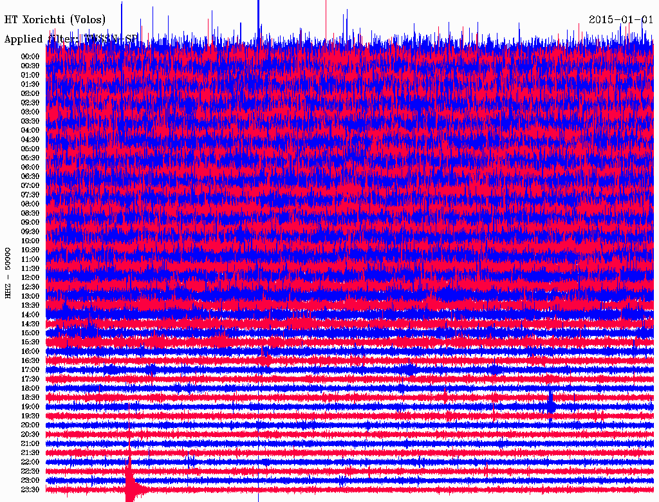Select the 17:30 time label
The image size is (659, 502).
30,379
